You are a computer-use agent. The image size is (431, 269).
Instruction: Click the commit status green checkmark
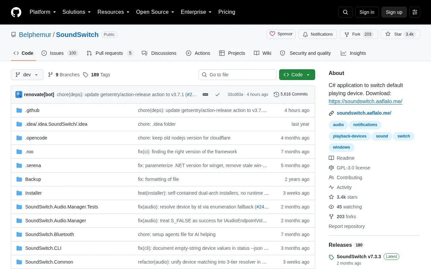coord(218,94)
